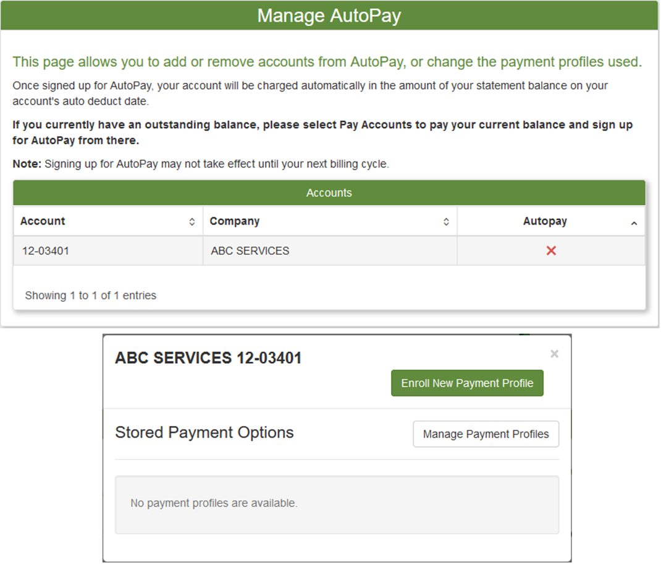Viewport: 661px width, 564px height.
Task: Click 'No payment profiles are available' message box
Action: click(x=337, y=504)
